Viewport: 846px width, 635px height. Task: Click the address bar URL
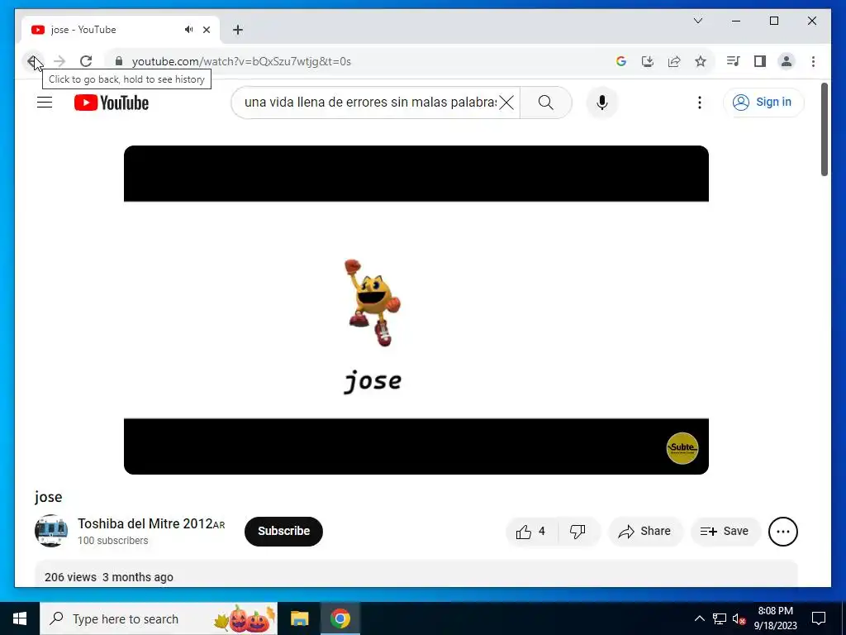[x=241, y=61]
